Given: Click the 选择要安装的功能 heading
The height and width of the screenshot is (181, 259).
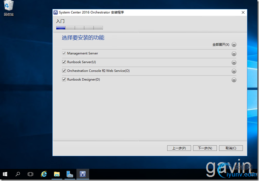Looking at the screenshot, I should click(83, 38).
